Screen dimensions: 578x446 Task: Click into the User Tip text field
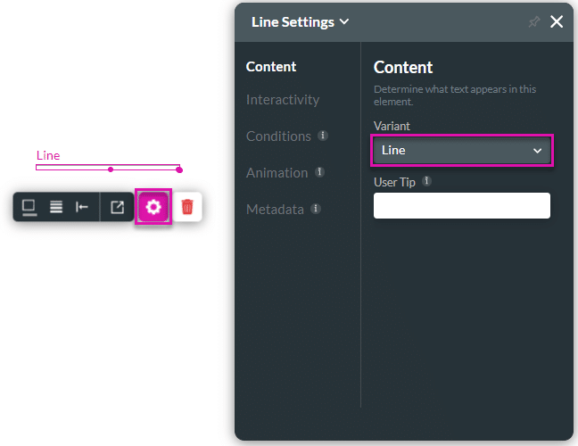(461, 206)
